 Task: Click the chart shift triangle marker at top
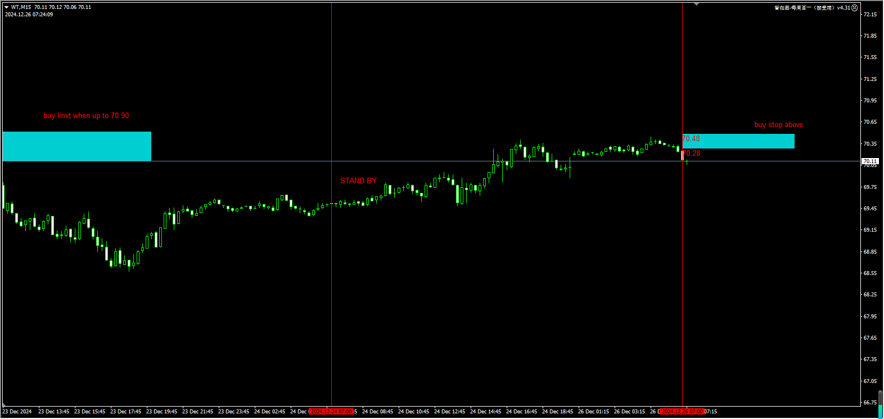pyautogui.click(x=697, y=4)
